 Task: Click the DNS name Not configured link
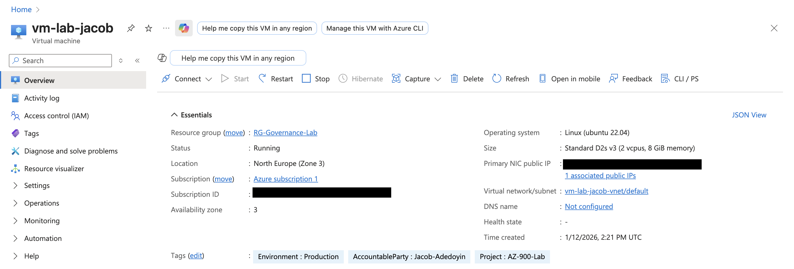click(589, 206)
